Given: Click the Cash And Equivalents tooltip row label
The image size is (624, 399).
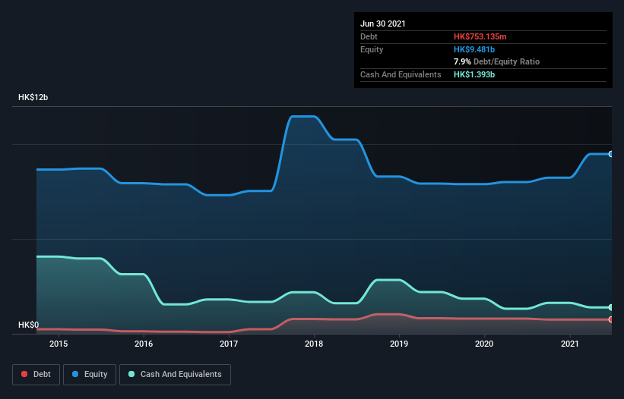Looking at the screenshot, I should (401, 74).
